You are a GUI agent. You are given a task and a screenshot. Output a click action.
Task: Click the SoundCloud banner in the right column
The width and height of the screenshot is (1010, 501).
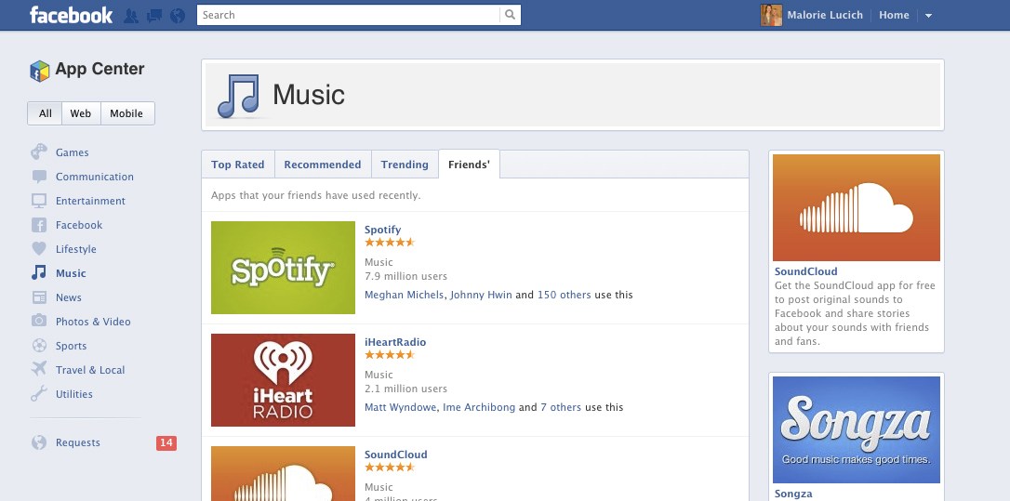pyautogui.click(x=856, y=207)
